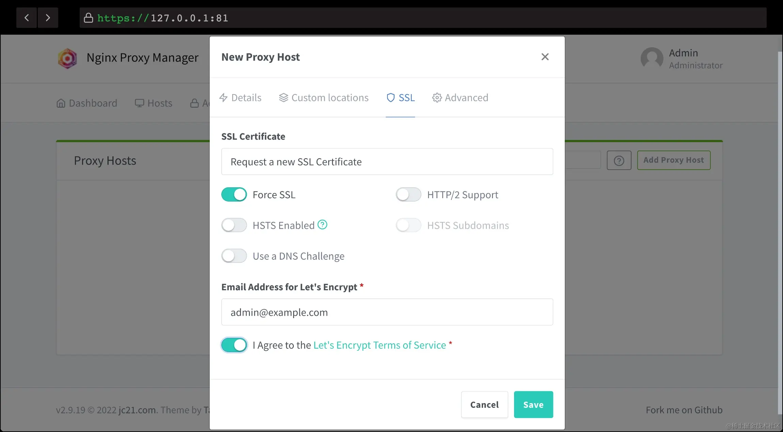Click the Let's Encrypt email address field
This screenshot has height=432, width=783.
click(x=387, y=312)
